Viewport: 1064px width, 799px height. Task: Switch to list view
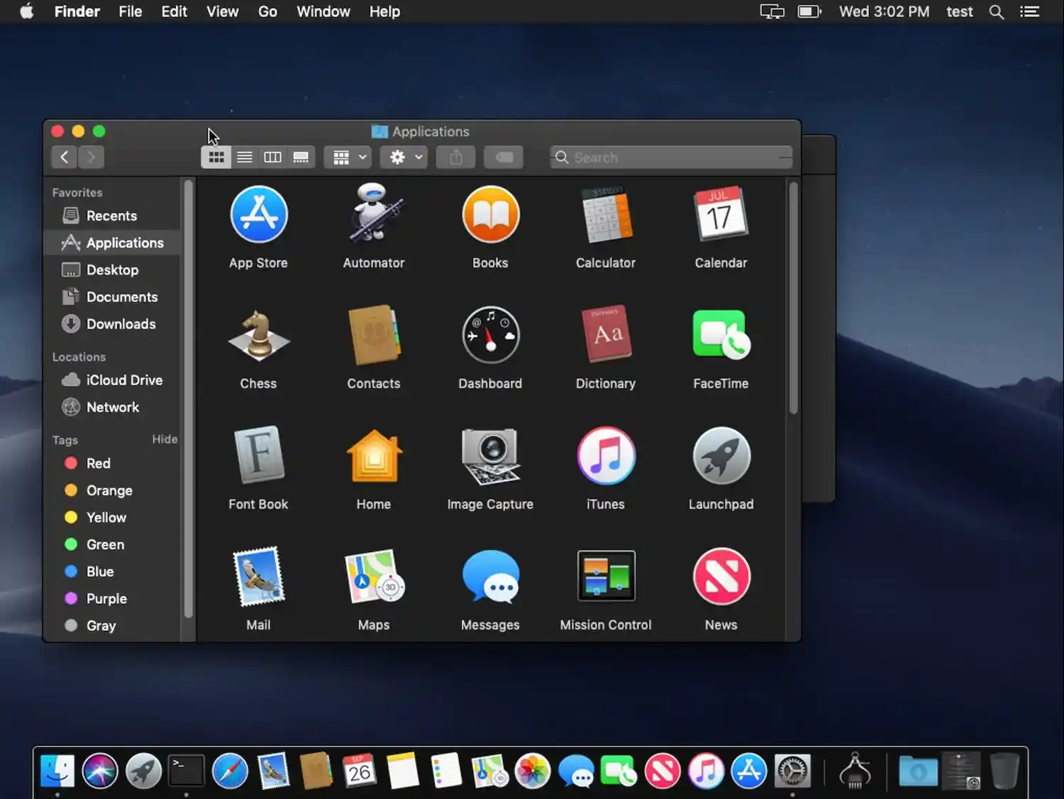point(245,158)
